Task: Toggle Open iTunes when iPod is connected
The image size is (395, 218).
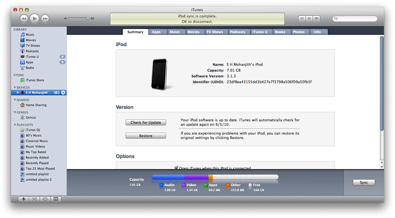Action: coord(176,168)
